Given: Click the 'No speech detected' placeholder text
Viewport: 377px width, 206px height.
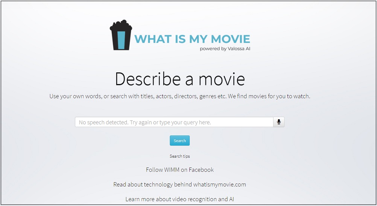Looking at the screenshot, I should (x=145, y=122).
